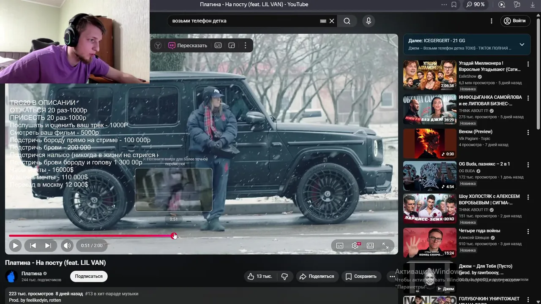This screenshot has width=541, height=304.
Task: Click the Yandex circle icon on overlay toolbar
Action: click(x=158, y=46)
